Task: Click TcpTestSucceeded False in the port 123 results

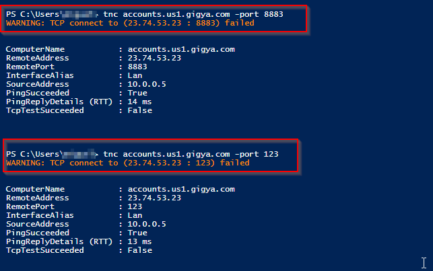Action: (140, 250)
